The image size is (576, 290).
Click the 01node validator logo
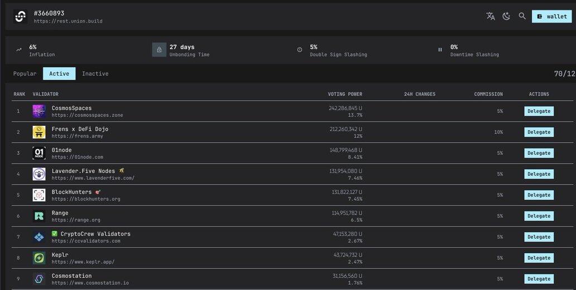click(39, 153)
